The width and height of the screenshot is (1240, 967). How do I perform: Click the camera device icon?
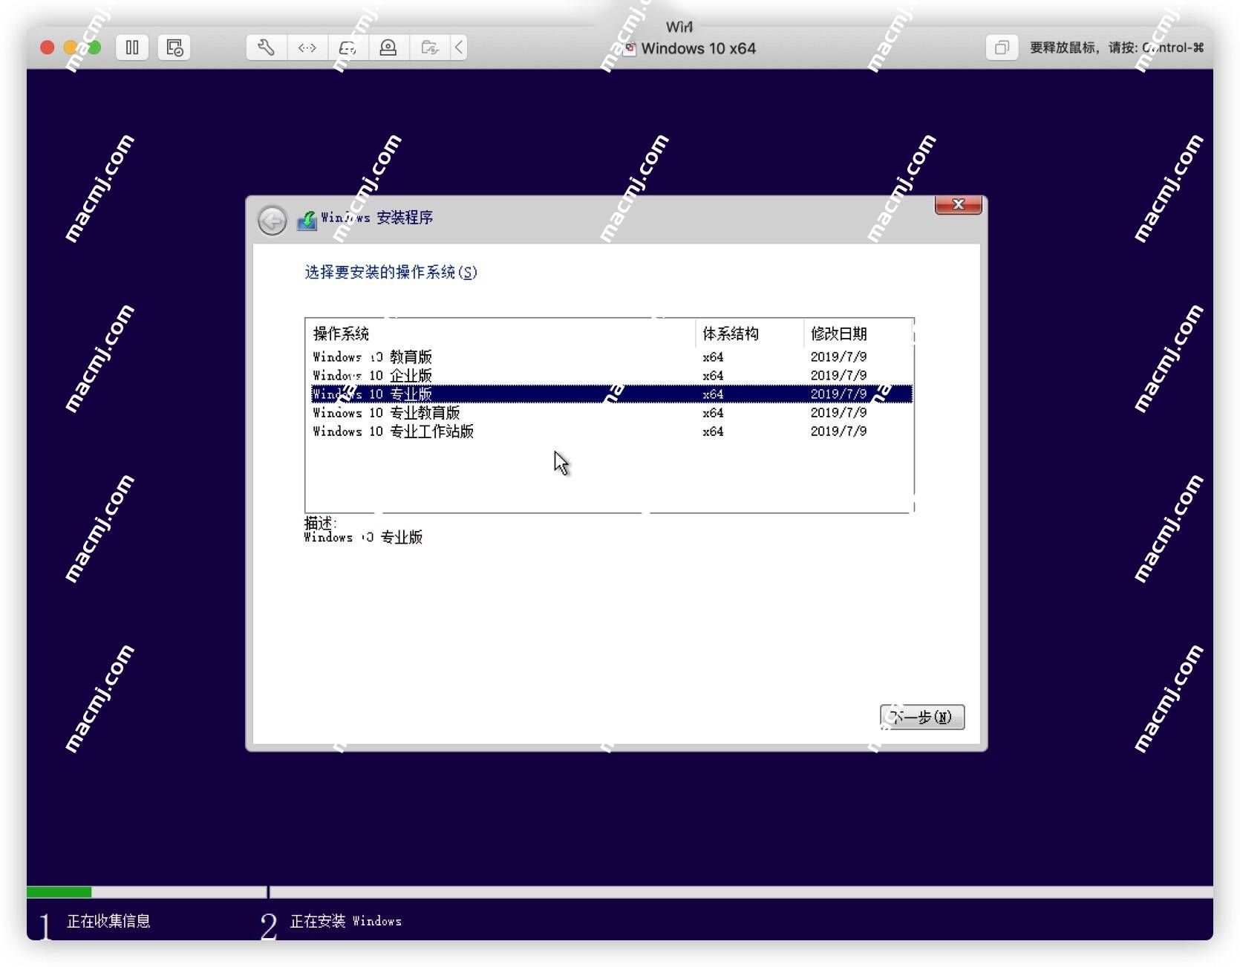point(388,48)
